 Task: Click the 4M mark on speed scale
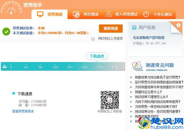click(26, 67)
